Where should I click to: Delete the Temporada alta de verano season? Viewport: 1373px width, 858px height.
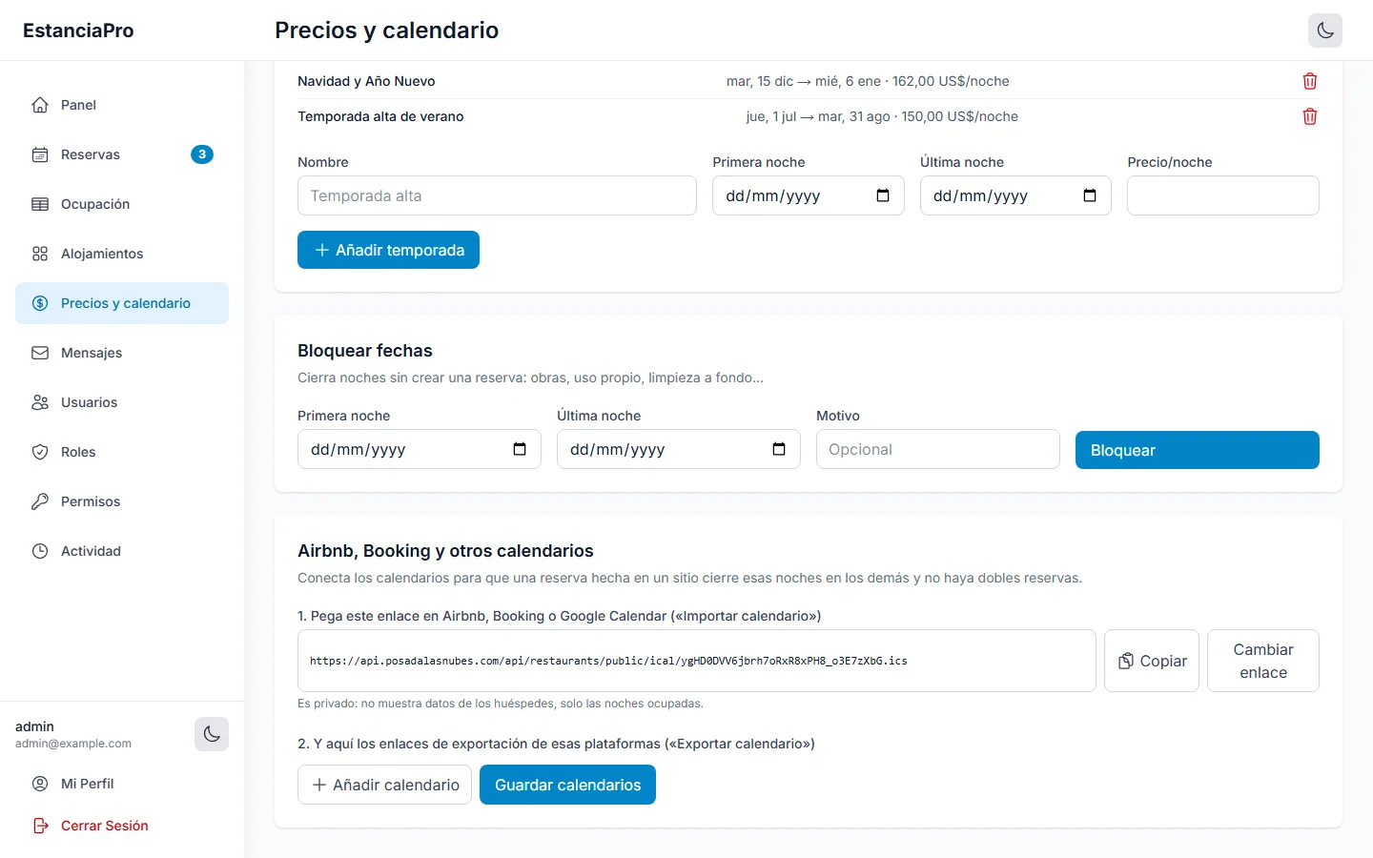click(x=1310, y=116)
